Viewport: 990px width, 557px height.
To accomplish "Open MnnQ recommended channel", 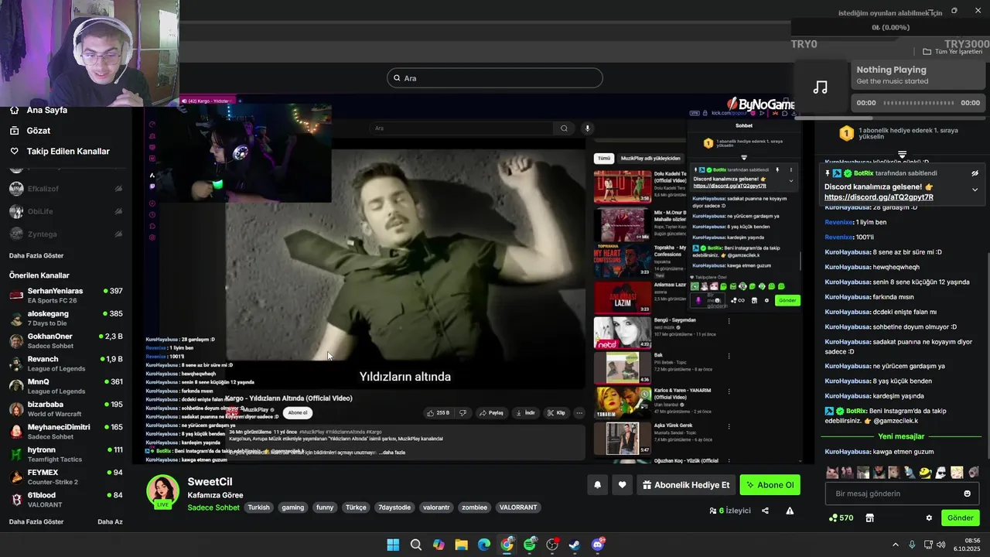I will (x=66, y=386).
